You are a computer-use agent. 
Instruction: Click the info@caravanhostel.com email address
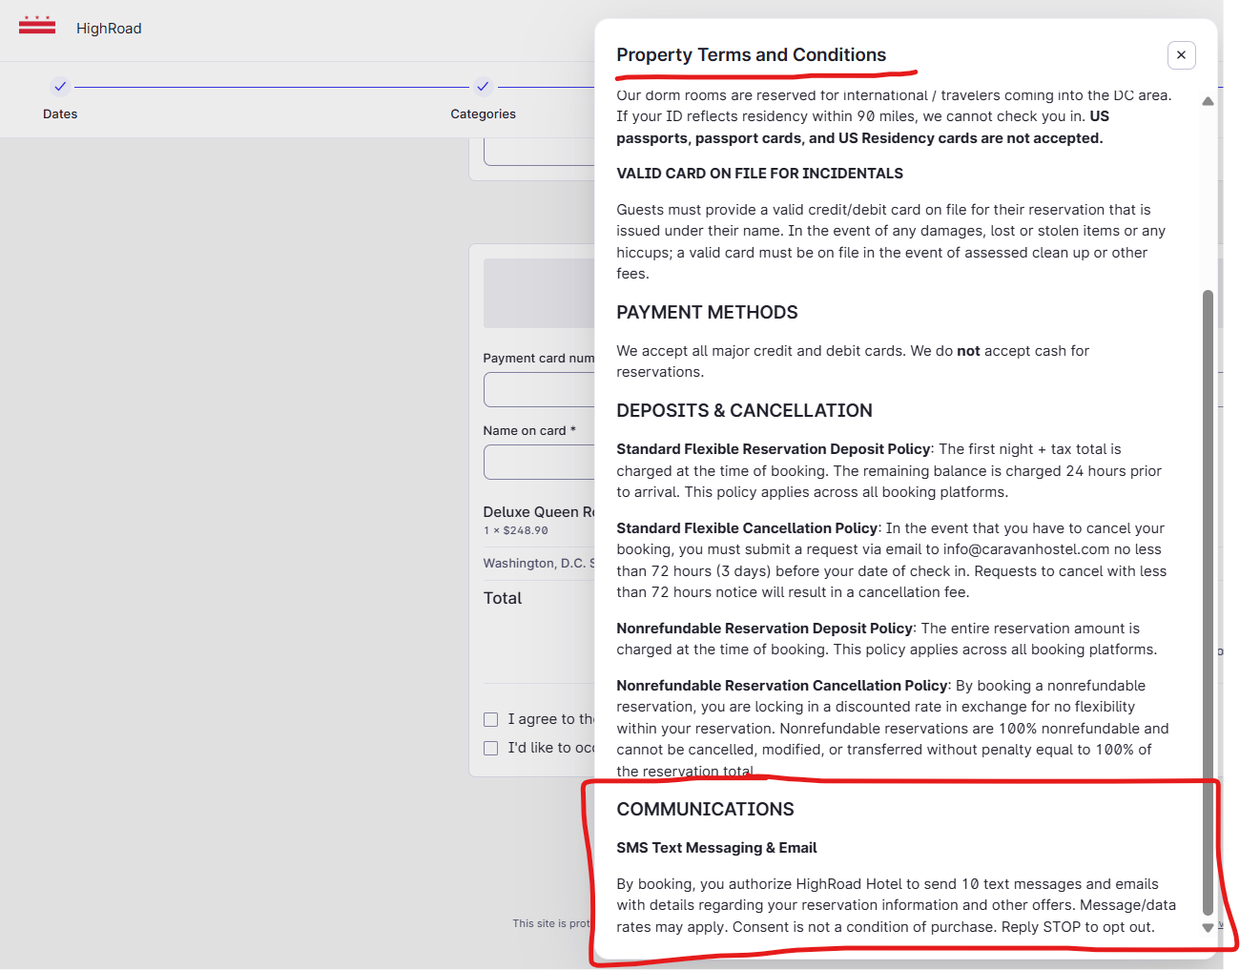[x=1026, y=549]
